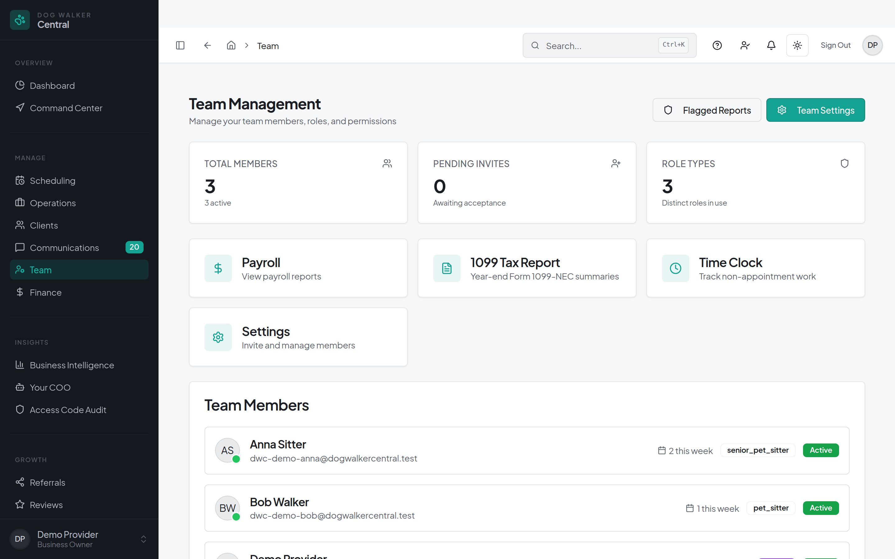This screenshot has width=895, height=559.
Task: Click the Bob Walker name
Action: pos(279,502)
